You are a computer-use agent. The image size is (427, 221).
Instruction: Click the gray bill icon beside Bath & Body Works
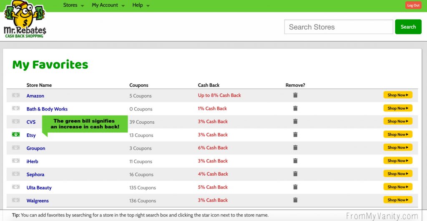pyautogui.click(x=16, y=108)
